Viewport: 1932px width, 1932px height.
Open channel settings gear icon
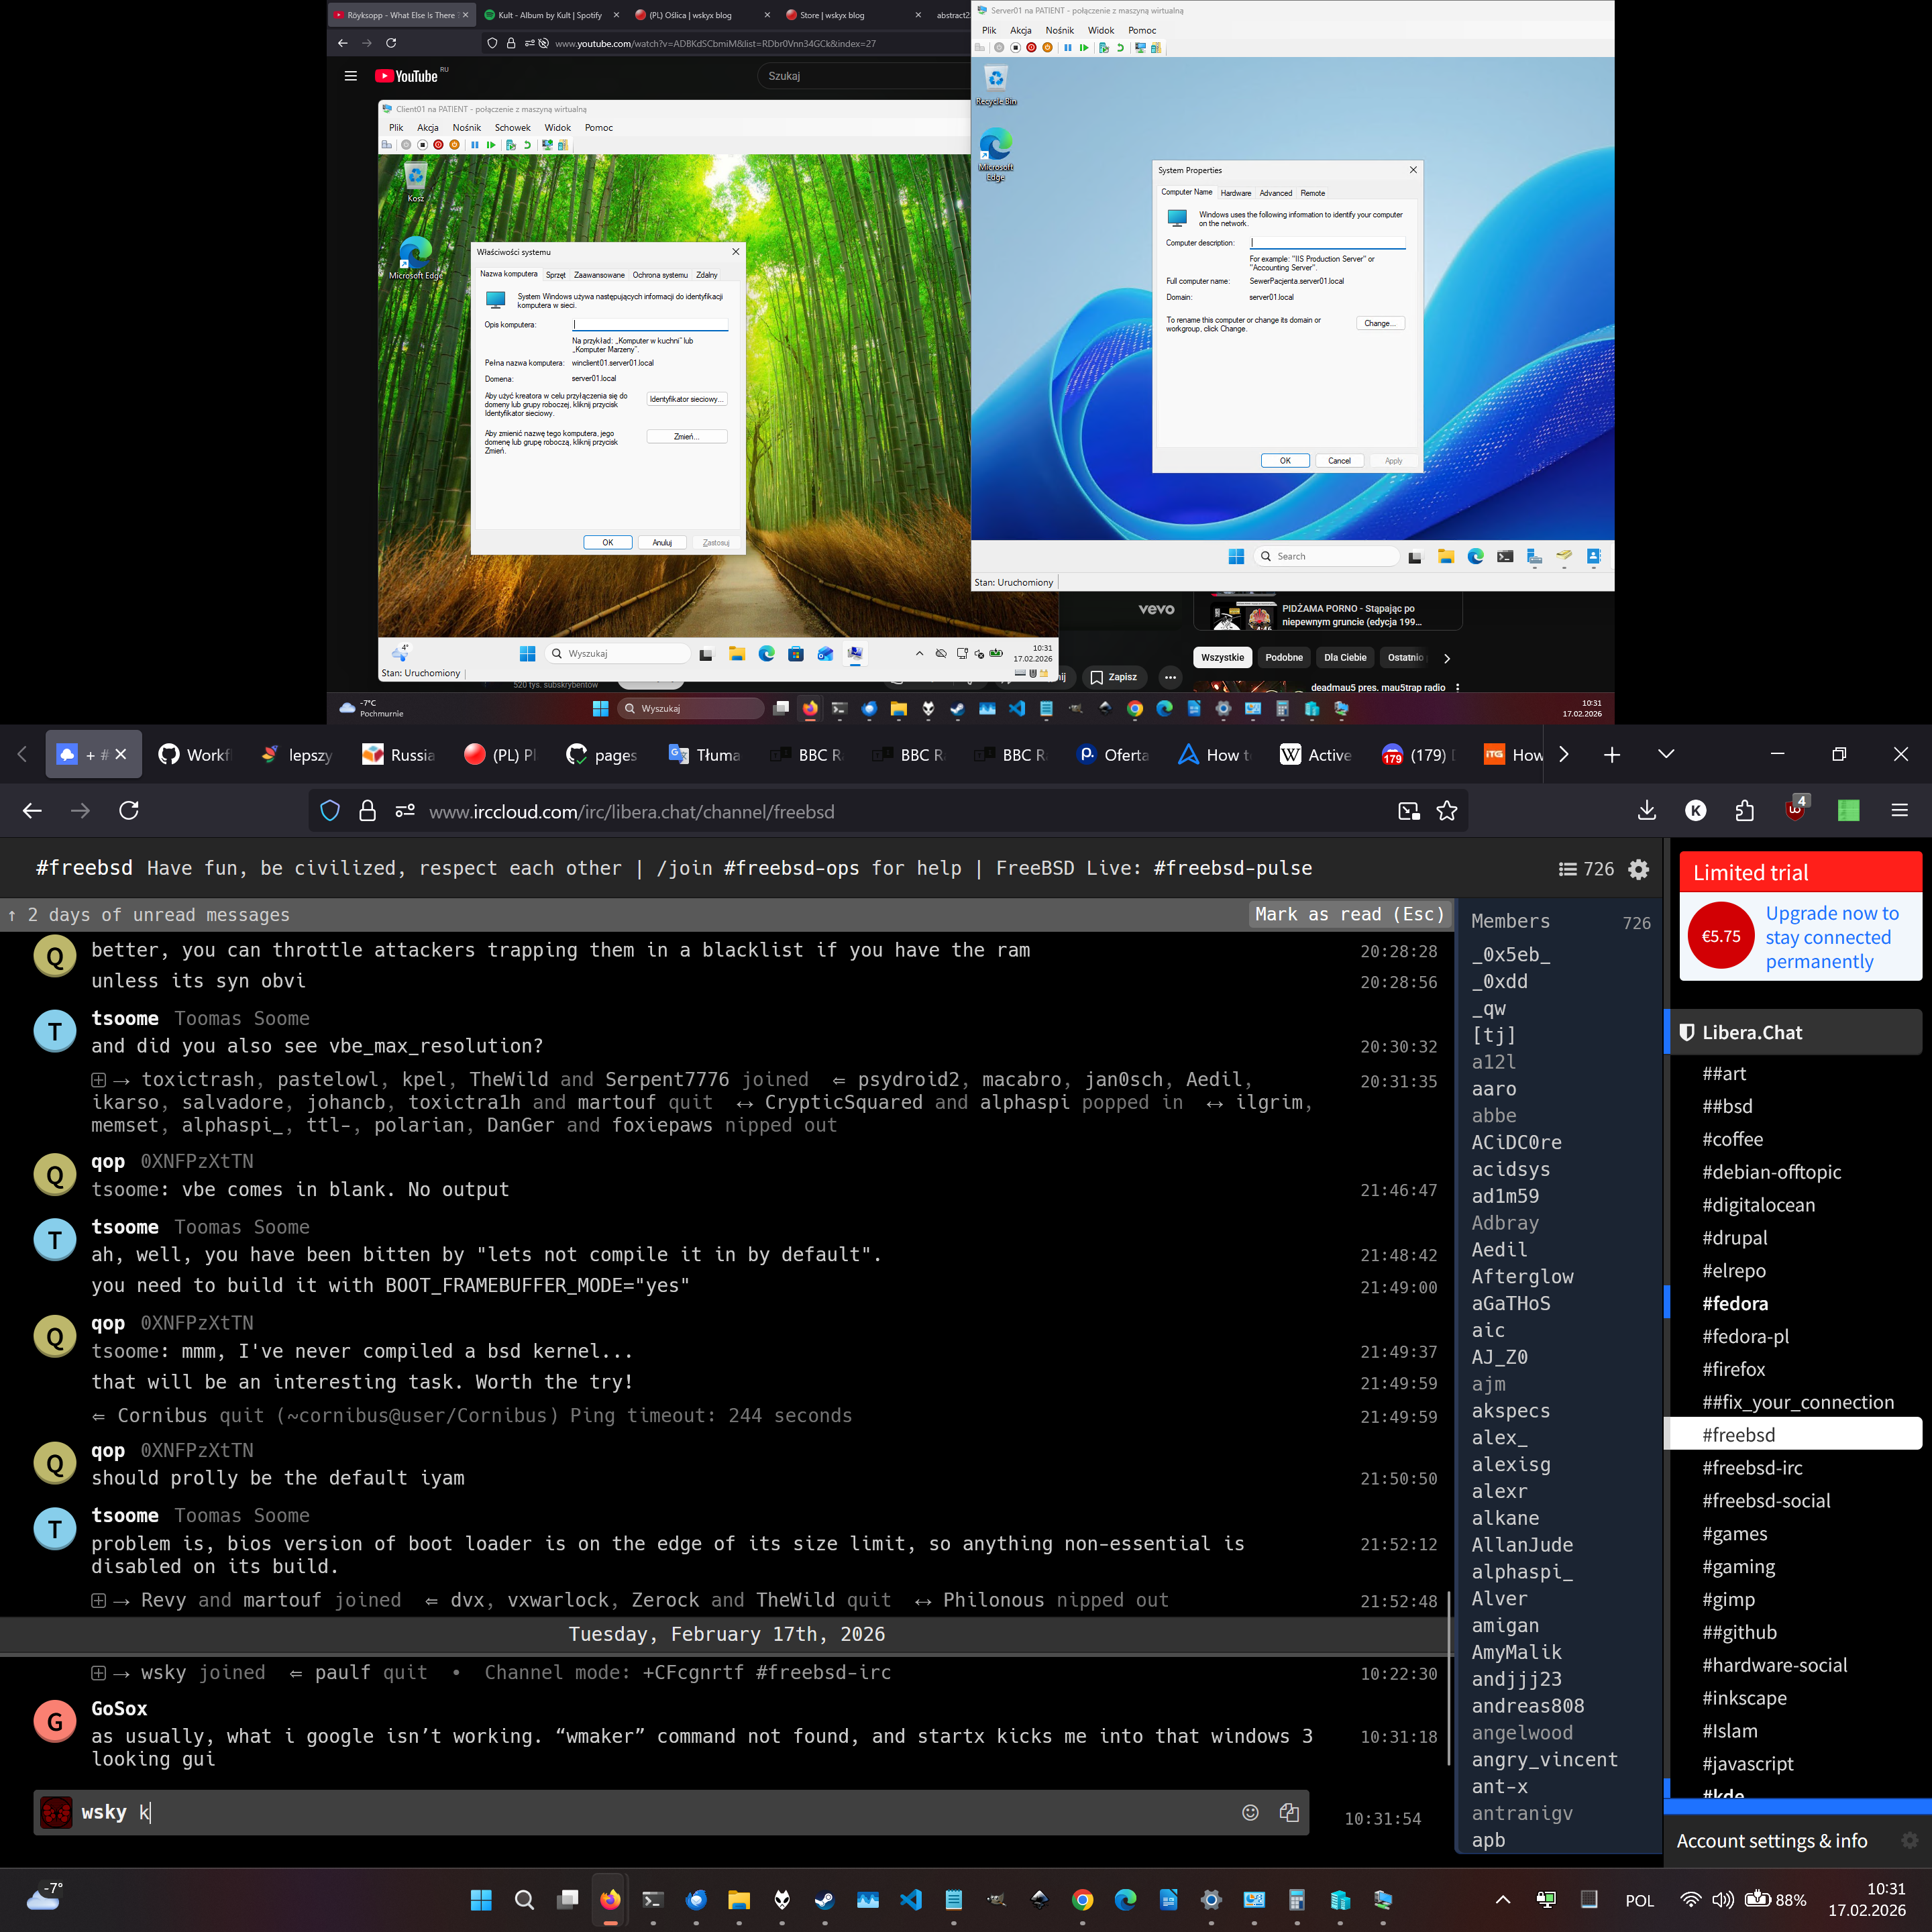(1638, 869)
